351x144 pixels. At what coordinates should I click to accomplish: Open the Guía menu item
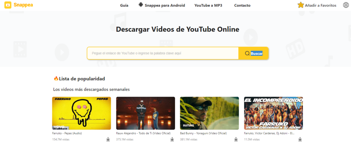click(124, 6)
